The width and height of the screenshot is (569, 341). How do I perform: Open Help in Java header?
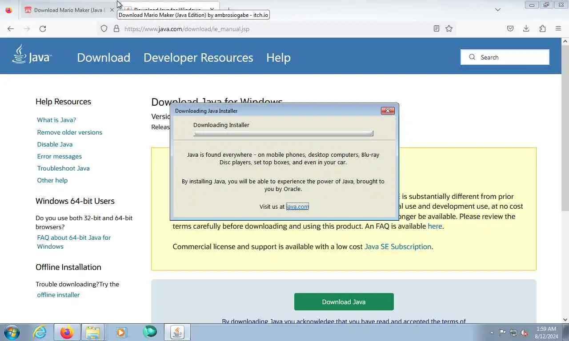(x=278, y=57)
